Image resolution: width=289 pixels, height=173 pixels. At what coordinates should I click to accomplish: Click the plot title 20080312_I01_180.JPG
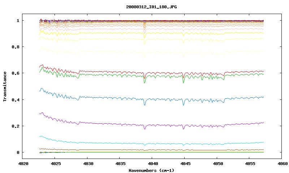tap(151, 7)
